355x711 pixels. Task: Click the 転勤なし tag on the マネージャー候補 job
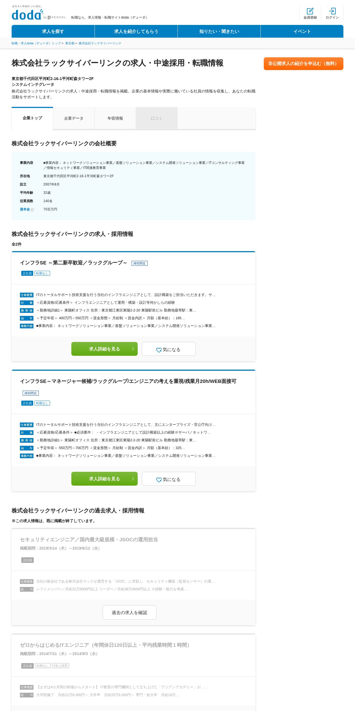pos(42,403)
